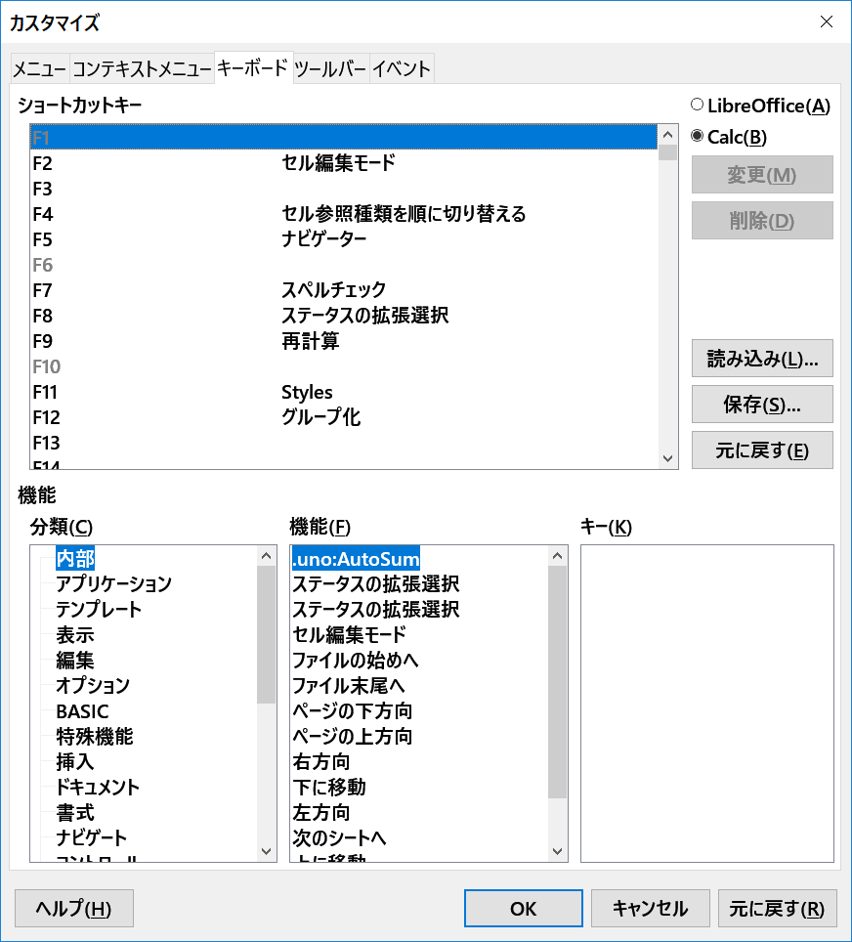Open the イベント tab

402,68
